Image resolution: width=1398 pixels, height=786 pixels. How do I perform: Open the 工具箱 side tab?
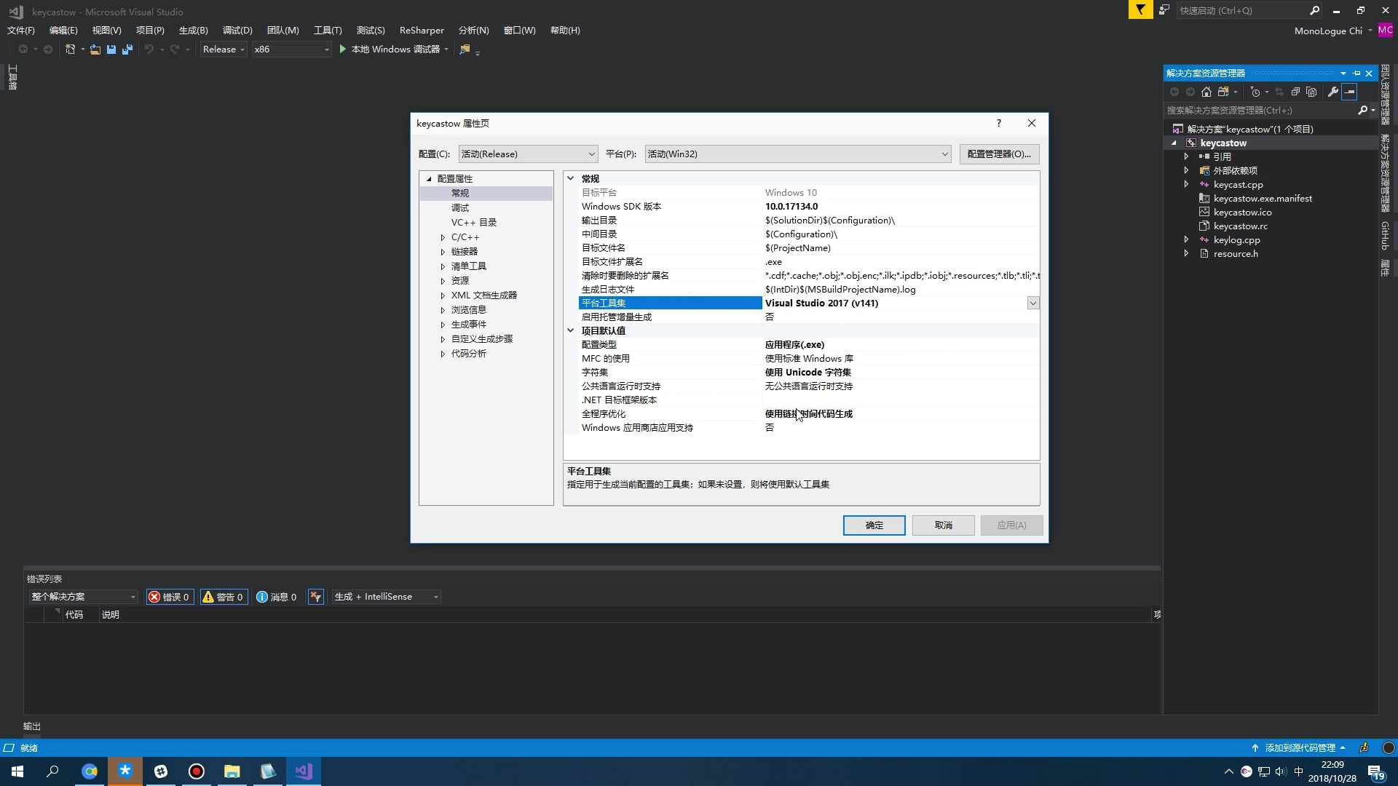point(12,77)
